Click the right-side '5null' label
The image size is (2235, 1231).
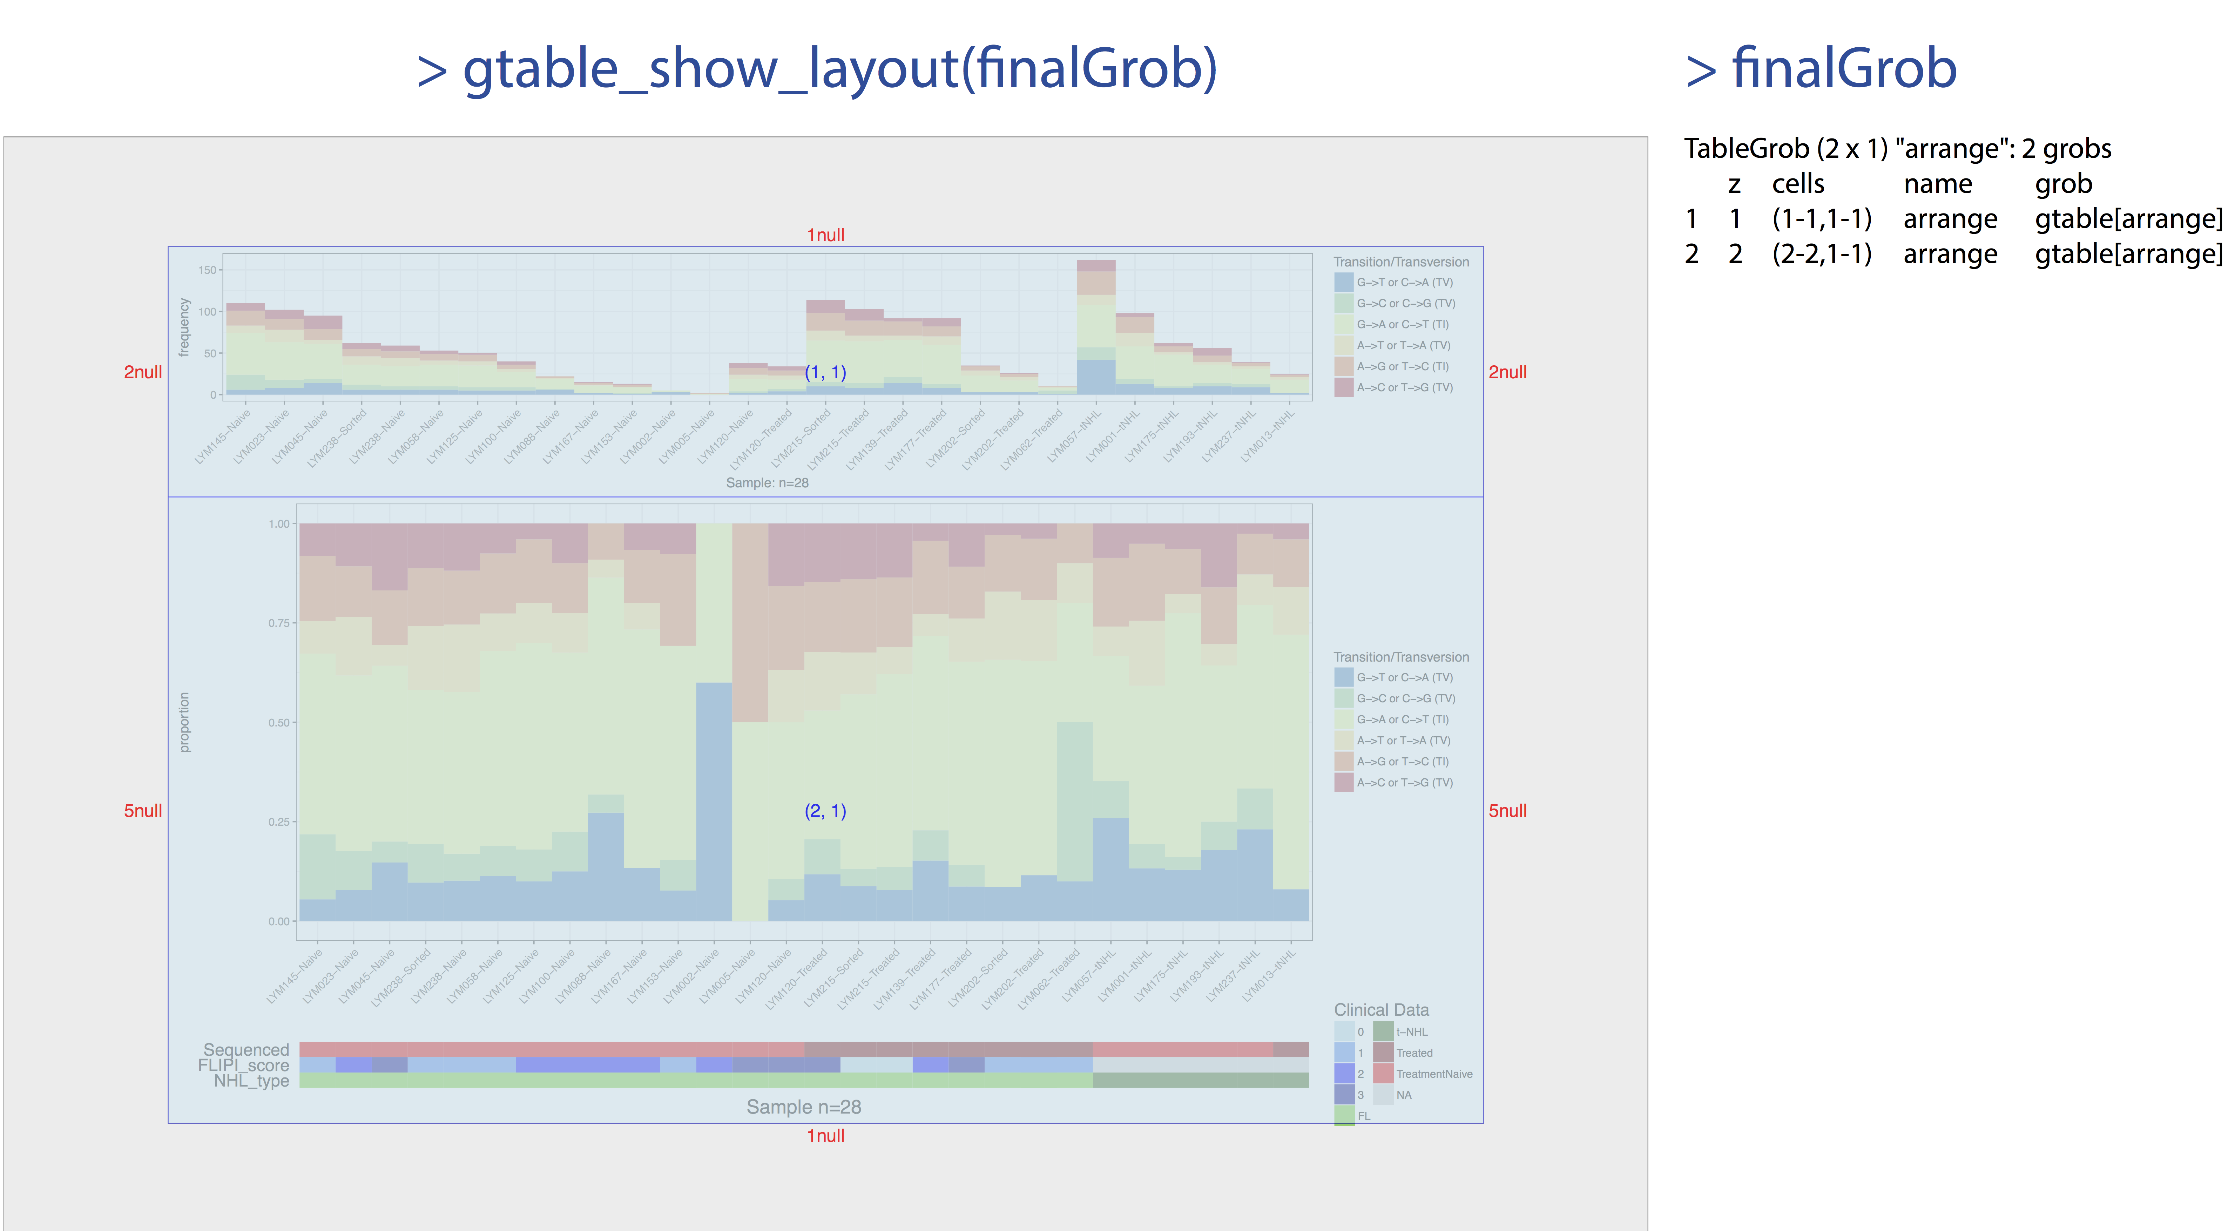click(1508, 811)
